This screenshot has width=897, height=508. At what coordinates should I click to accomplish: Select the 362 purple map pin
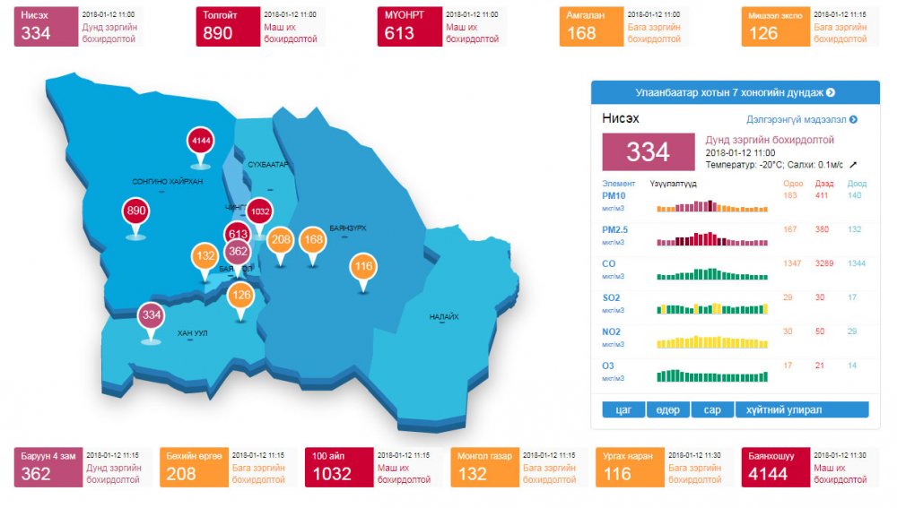click(238, 252)
